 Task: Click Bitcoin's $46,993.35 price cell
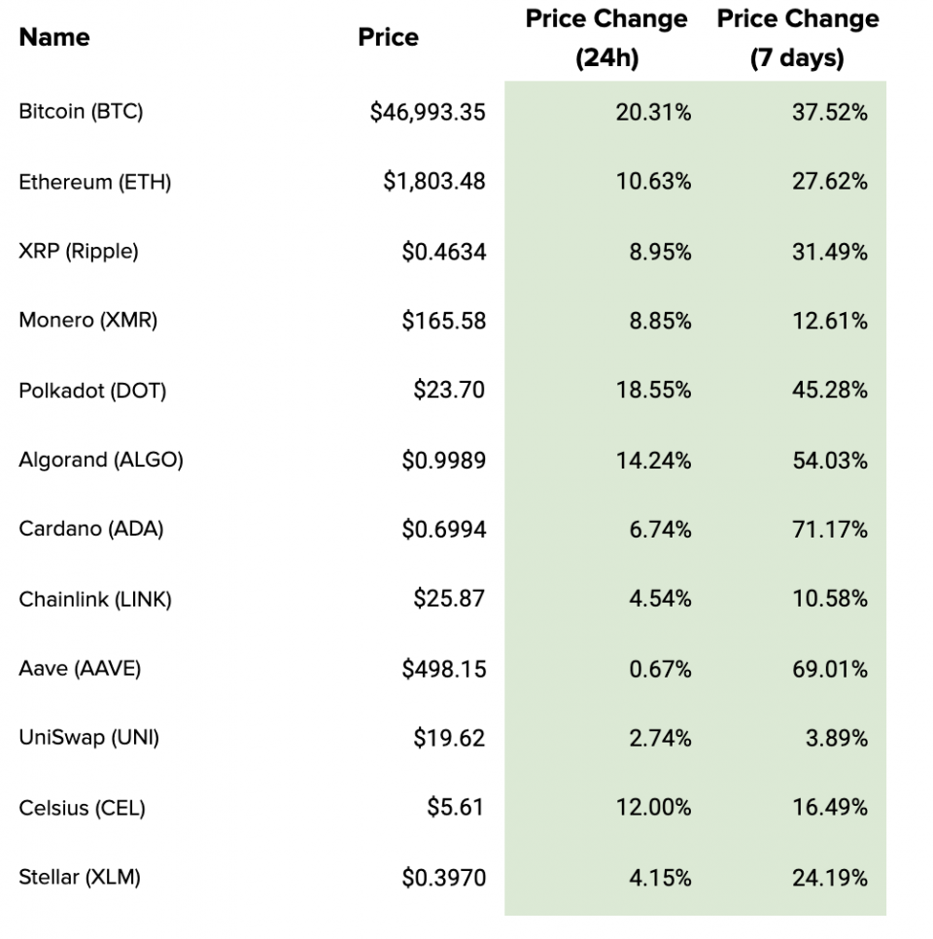[x=428, y=113]
